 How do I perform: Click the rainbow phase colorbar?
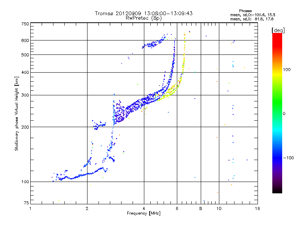(x=277, y=113)
